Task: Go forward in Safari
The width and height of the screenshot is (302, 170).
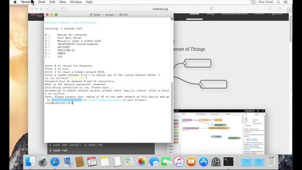Action: 54,9
